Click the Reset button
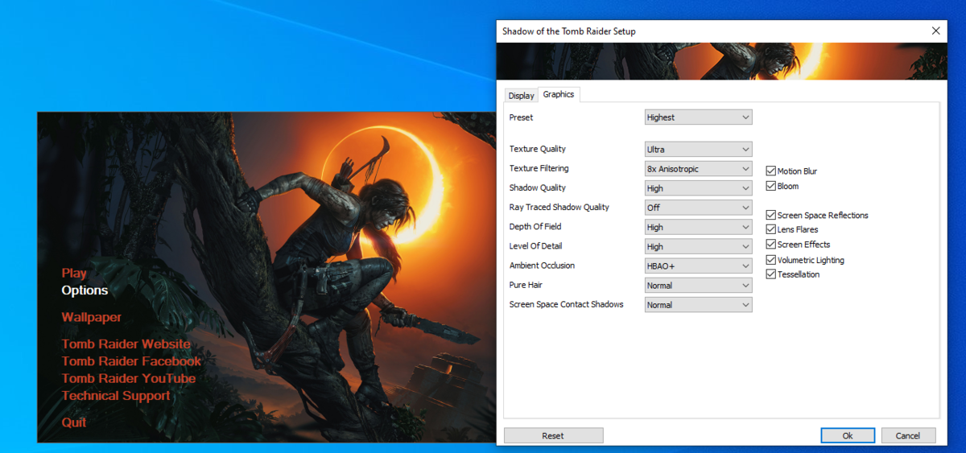Image resolution: width=966 pixels, height=453 pixels. [x=553, y=435]
